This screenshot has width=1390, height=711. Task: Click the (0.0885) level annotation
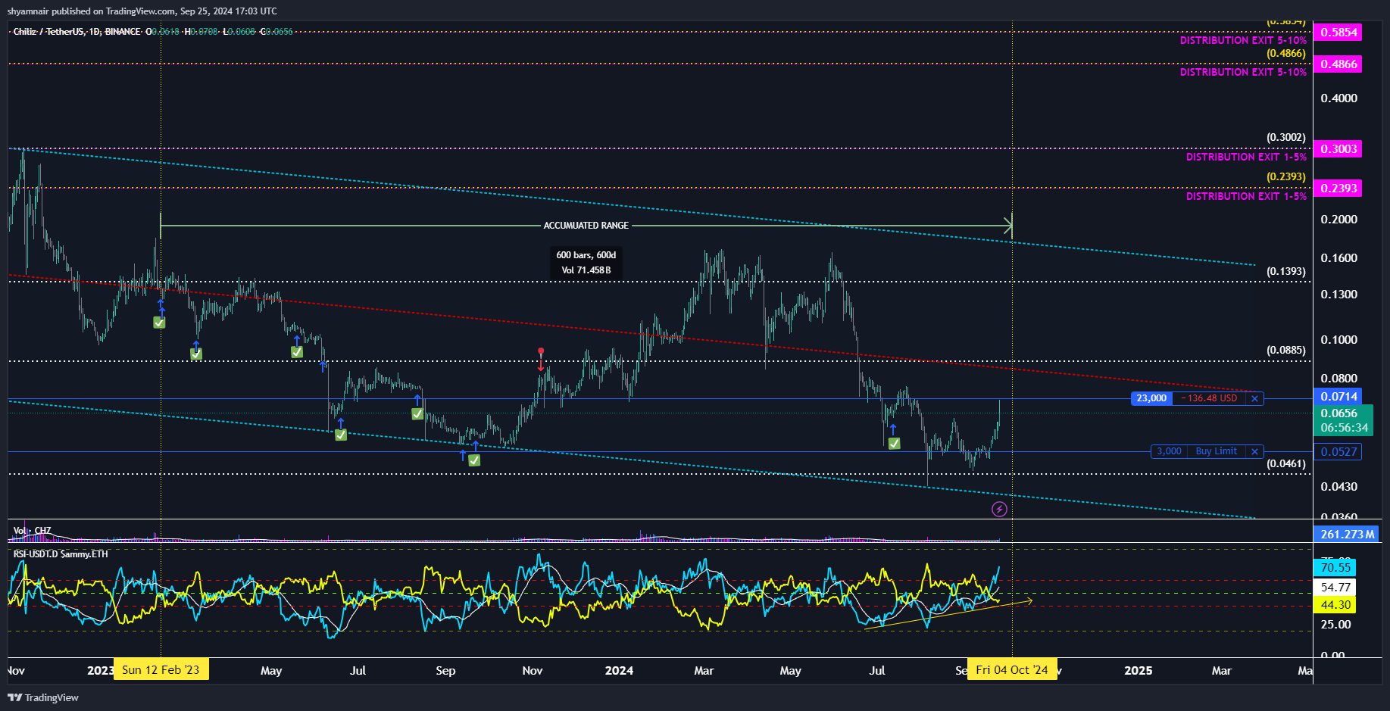1286,351
